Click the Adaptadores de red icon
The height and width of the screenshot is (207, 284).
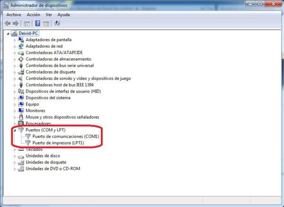[21, 46]
